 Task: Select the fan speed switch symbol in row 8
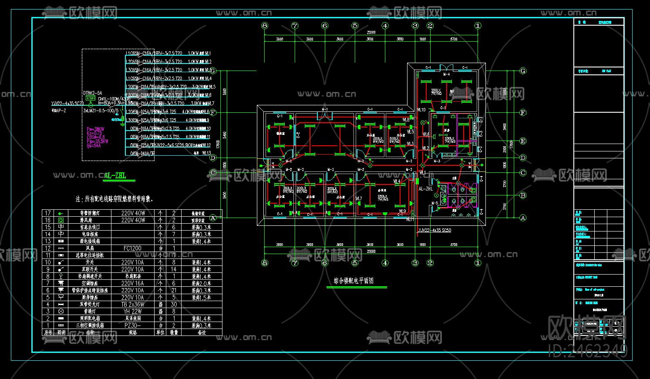click(61, 276)
